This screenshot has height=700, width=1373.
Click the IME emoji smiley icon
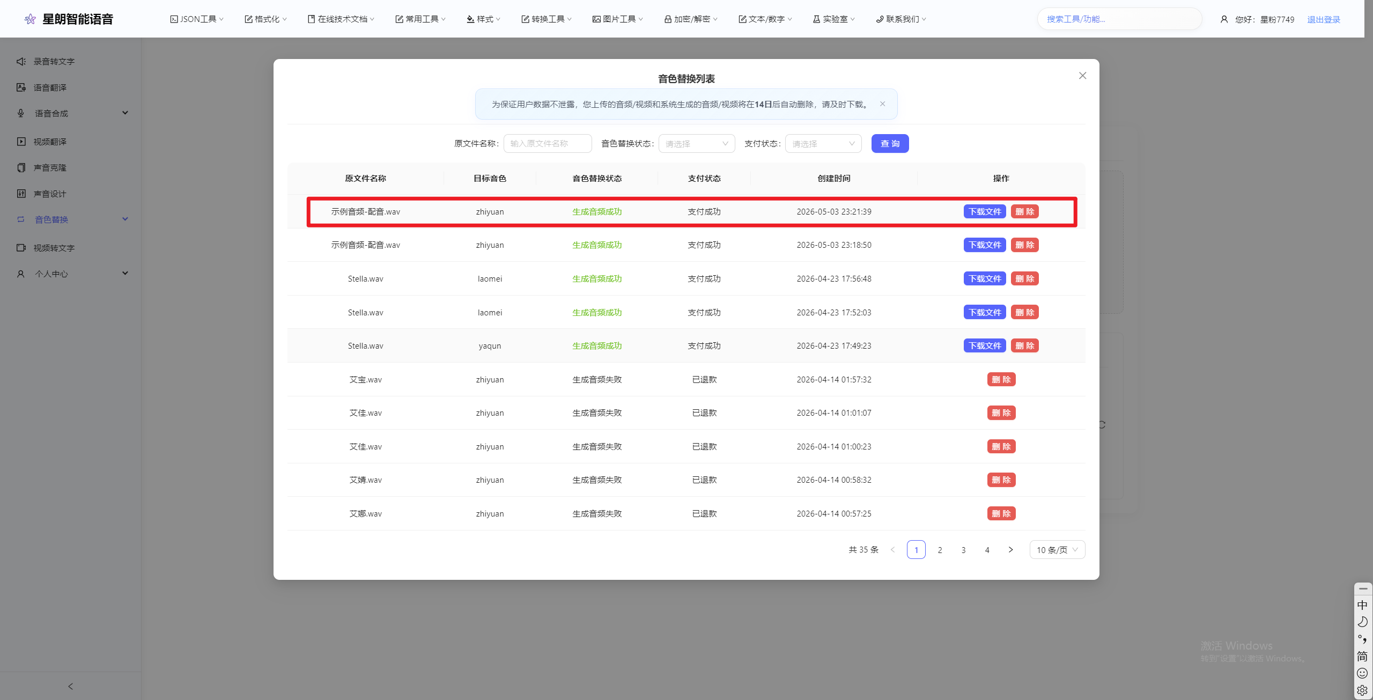tap(1362, 673)
